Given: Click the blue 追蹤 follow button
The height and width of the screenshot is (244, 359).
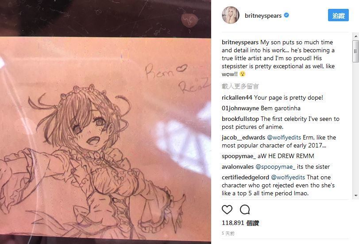Looking at the screenshot, I should click(338, 15).
